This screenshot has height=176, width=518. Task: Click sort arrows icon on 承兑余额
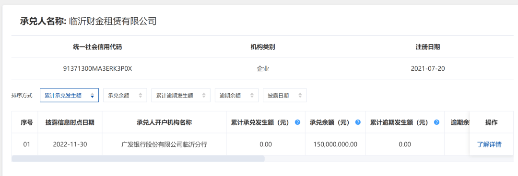tap(141, 96)
